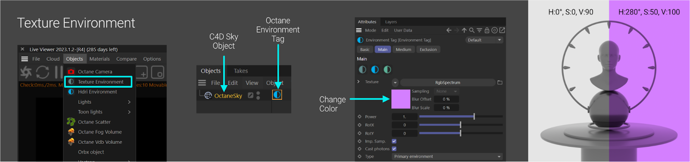Toggle the Imp. Samp. checkbox
This screenshot has width=690, height=162.
pyautogui.click(x=394, y=141)
